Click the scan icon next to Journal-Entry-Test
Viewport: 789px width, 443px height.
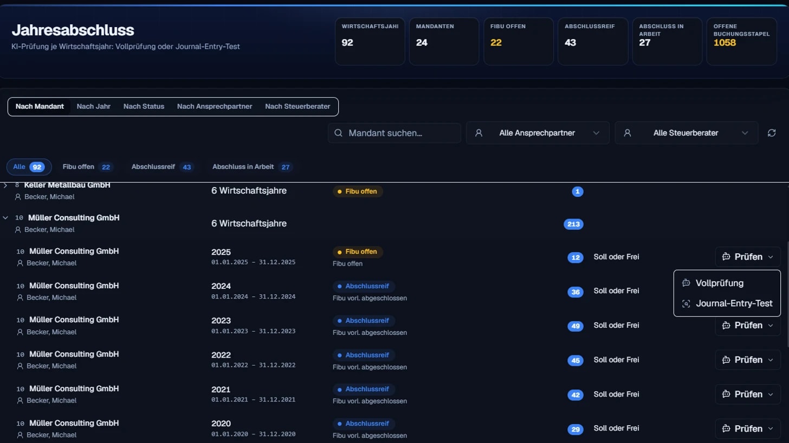pos(686,304)
